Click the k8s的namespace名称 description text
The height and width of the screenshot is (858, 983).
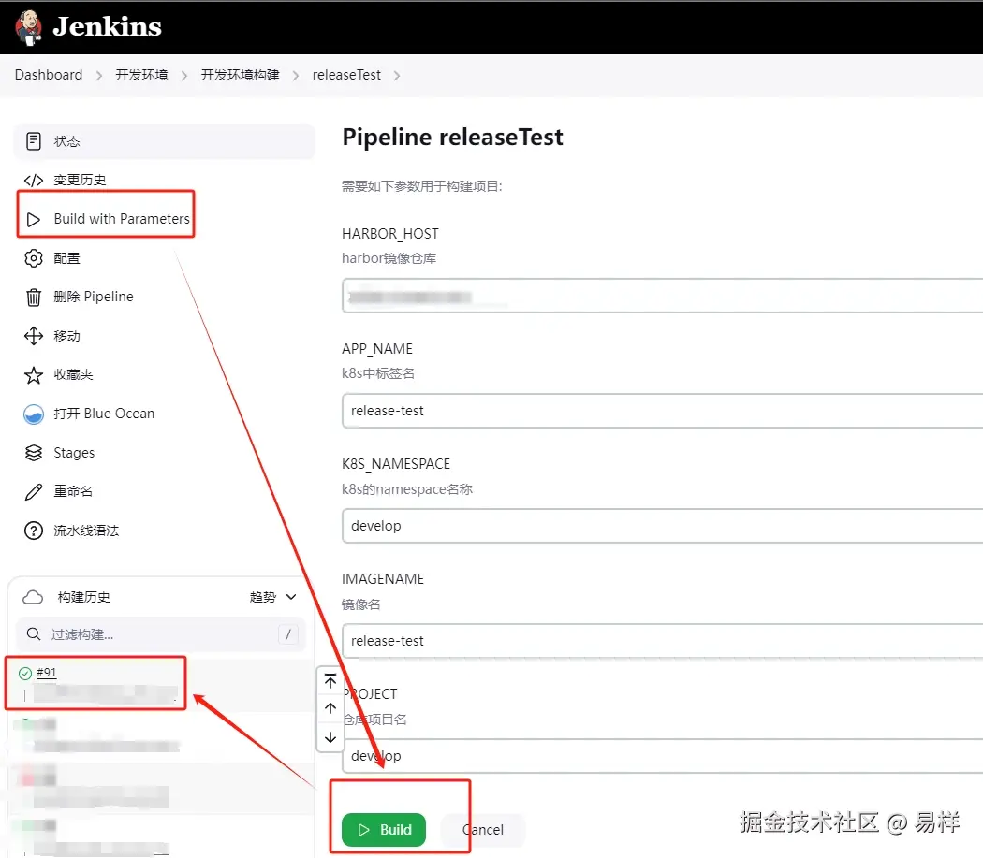407,488
